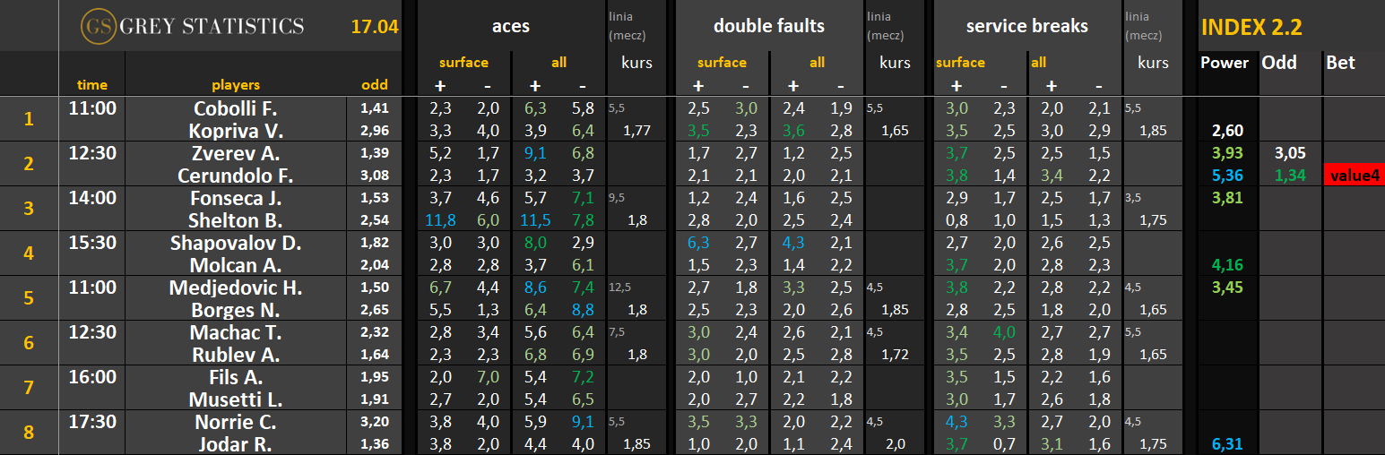This screenshot has width=1385, height=455.
Task: Click the red value4 bet cell
Action: (1354, 176)
